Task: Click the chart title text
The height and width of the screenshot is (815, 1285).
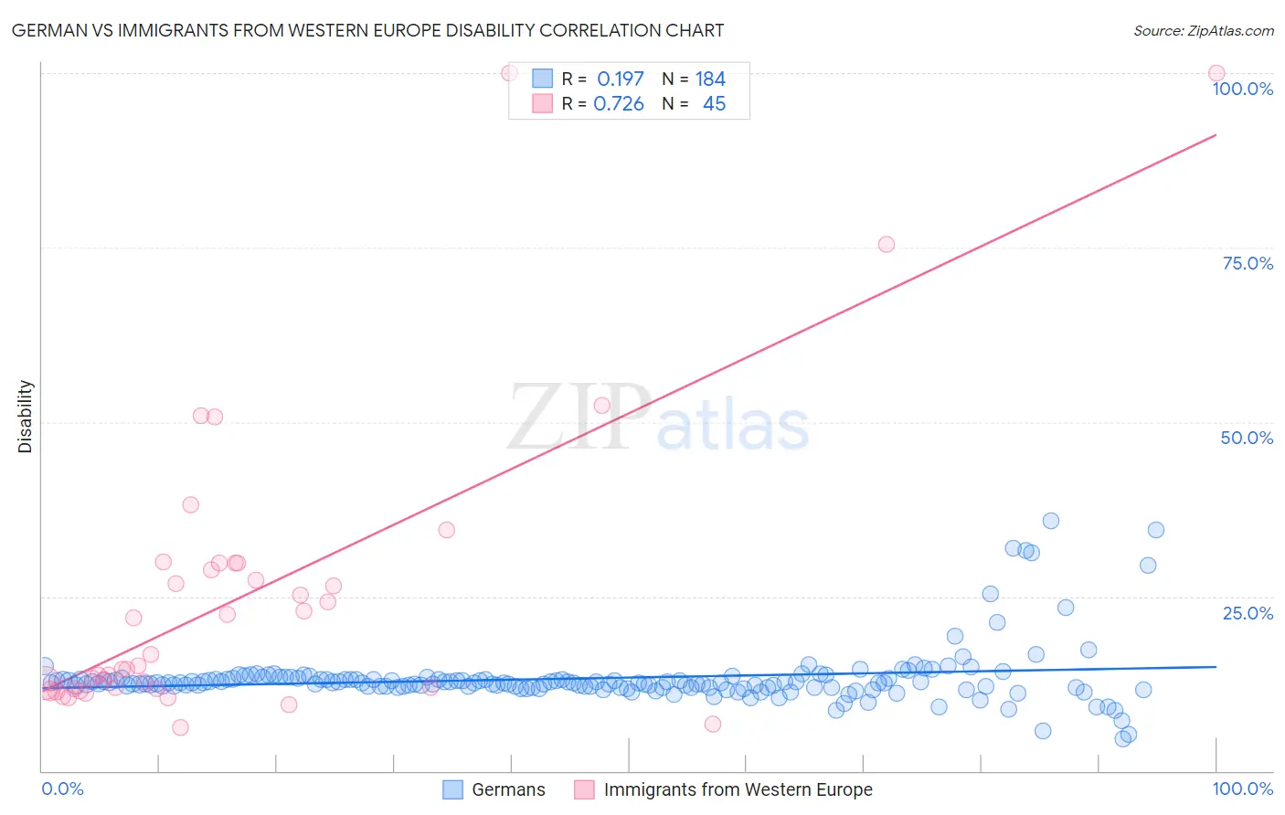Action: click(x=367, y=30)
